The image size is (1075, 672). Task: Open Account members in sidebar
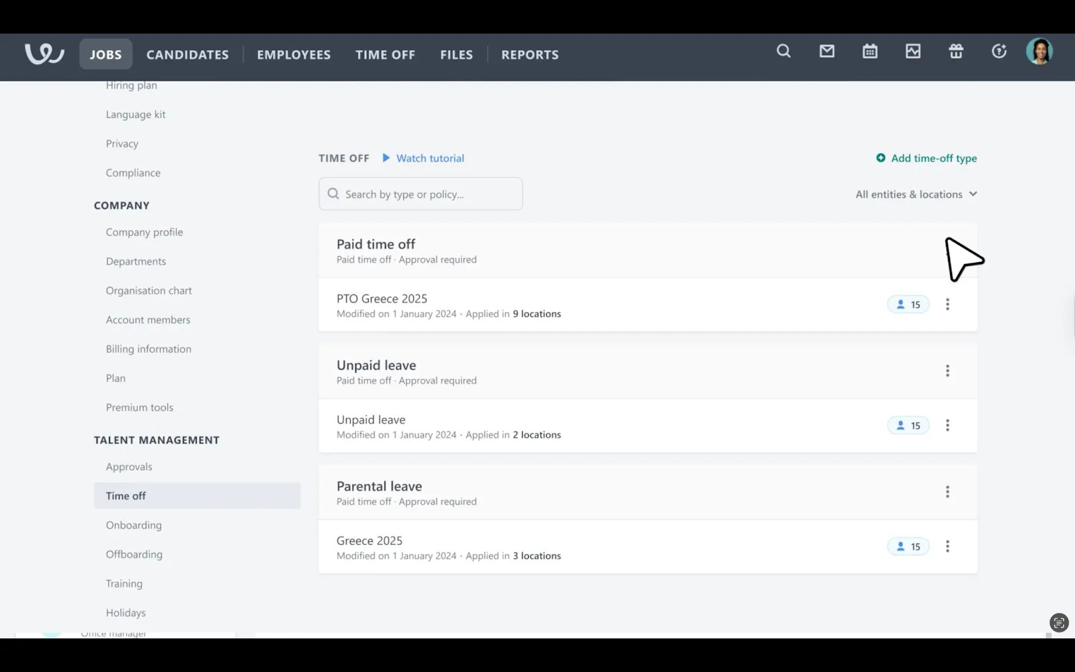coord(148,320)
